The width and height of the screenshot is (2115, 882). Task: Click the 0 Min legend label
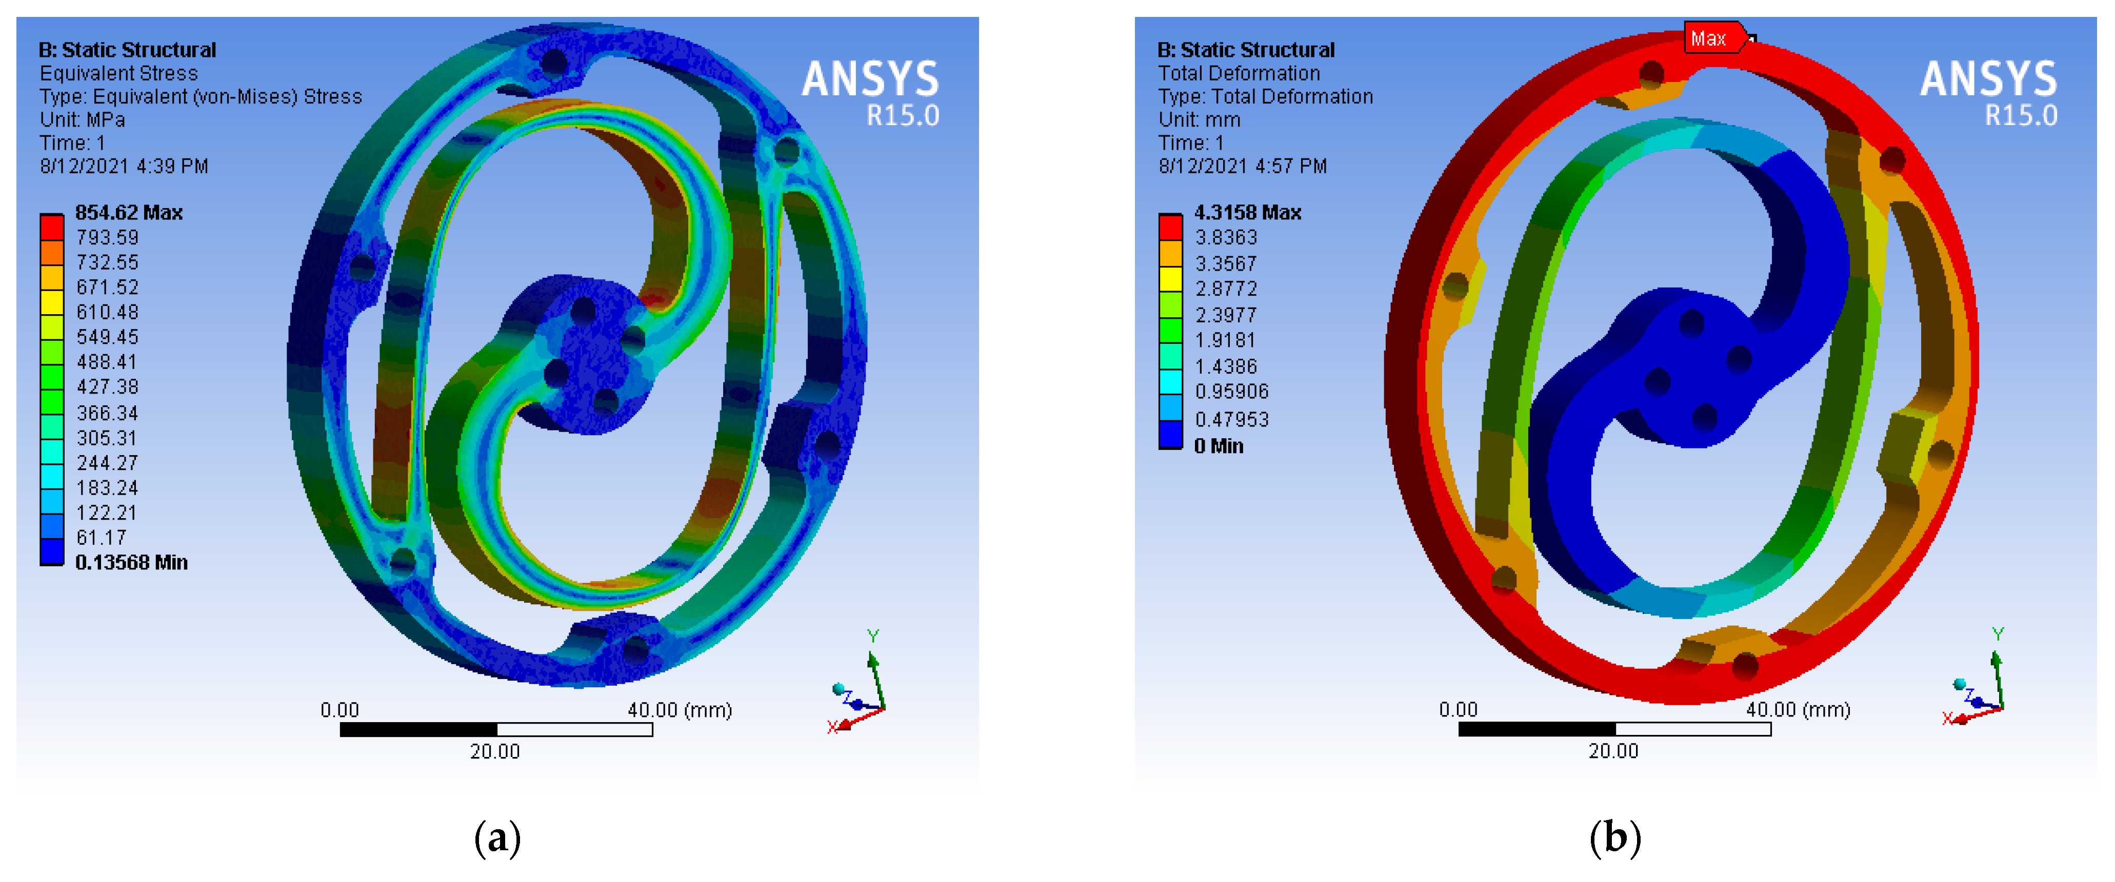pyautogui.click(x=1219, y=446)
